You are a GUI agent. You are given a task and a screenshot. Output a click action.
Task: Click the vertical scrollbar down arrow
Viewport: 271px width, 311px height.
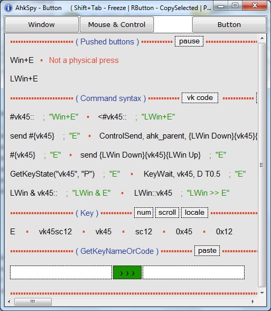tap(262, 293)
